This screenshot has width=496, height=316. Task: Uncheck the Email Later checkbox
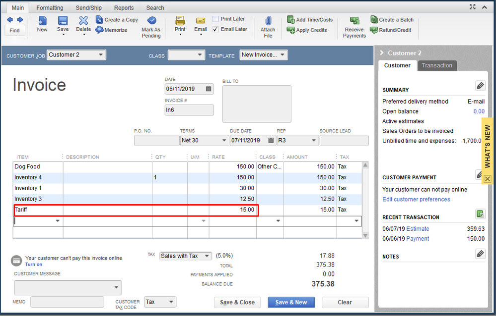pos(215,29)
